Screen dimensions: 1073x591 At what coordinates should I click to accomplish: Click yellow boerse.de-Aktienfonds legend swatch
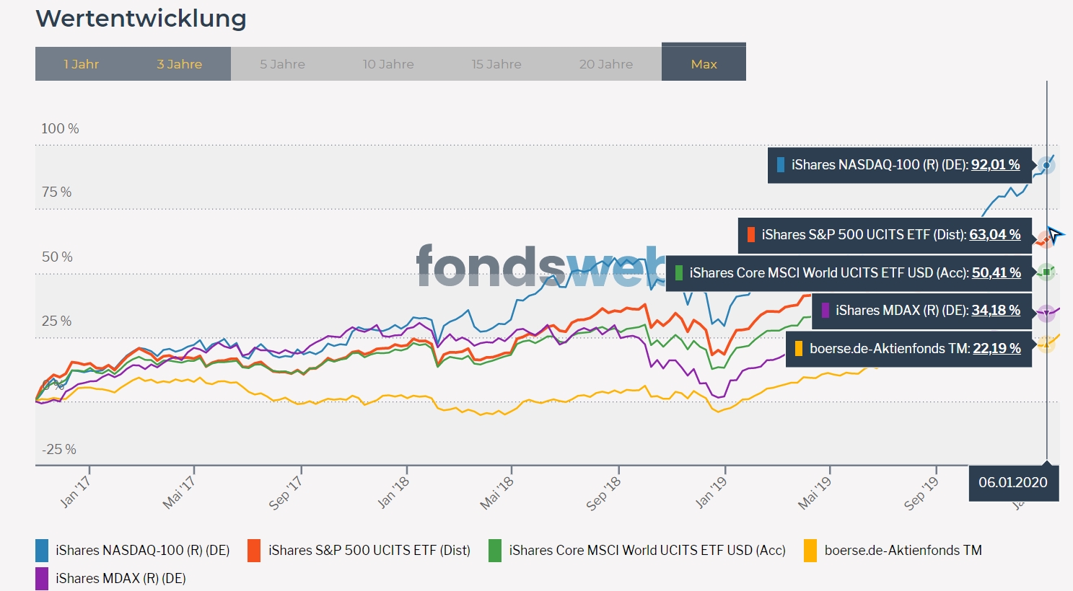pos(810,551)
